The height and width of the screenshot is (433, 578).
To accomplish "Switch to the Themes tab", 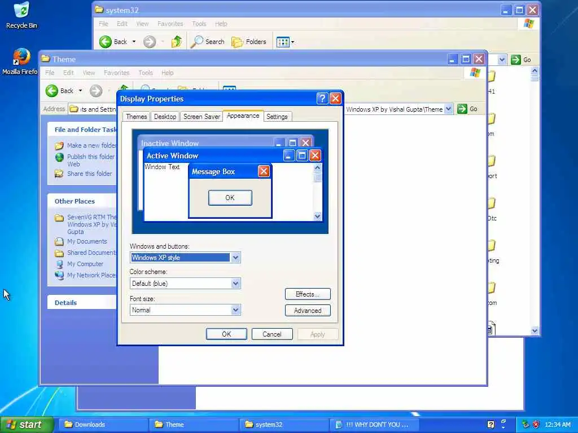I will click(137, 117).
